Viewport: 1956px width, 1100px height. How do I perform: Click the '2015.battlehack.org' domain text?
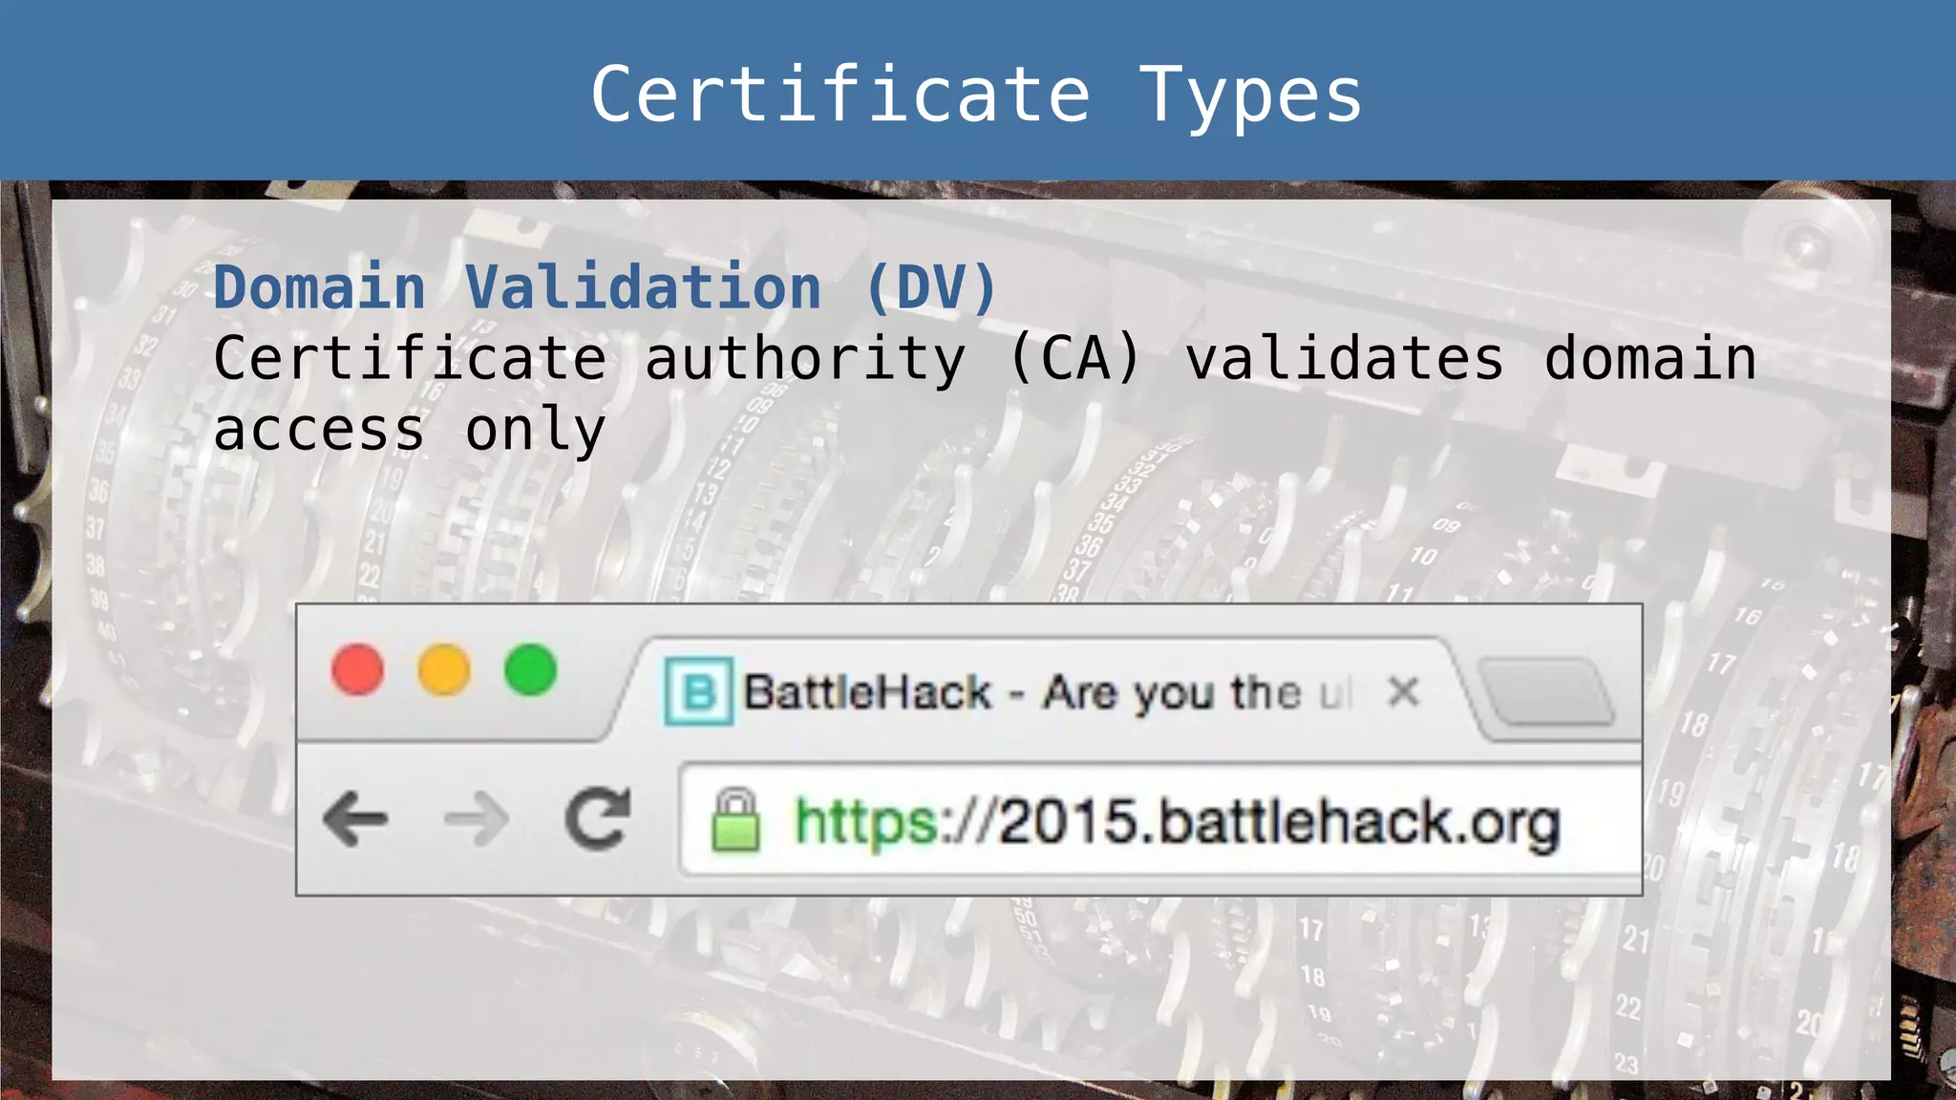point(1280,822)
